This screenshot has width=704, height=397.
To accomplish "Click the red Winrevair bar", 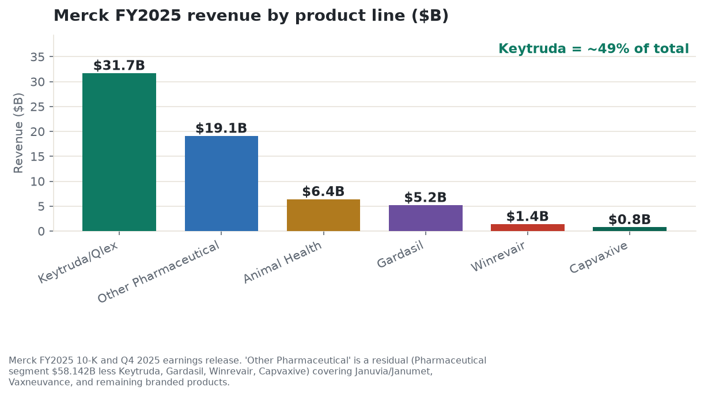I will (x=528, y=228).
